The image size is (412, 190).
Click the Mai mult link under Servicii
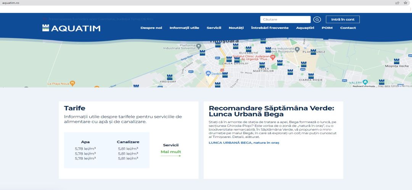tap(171, 152)
